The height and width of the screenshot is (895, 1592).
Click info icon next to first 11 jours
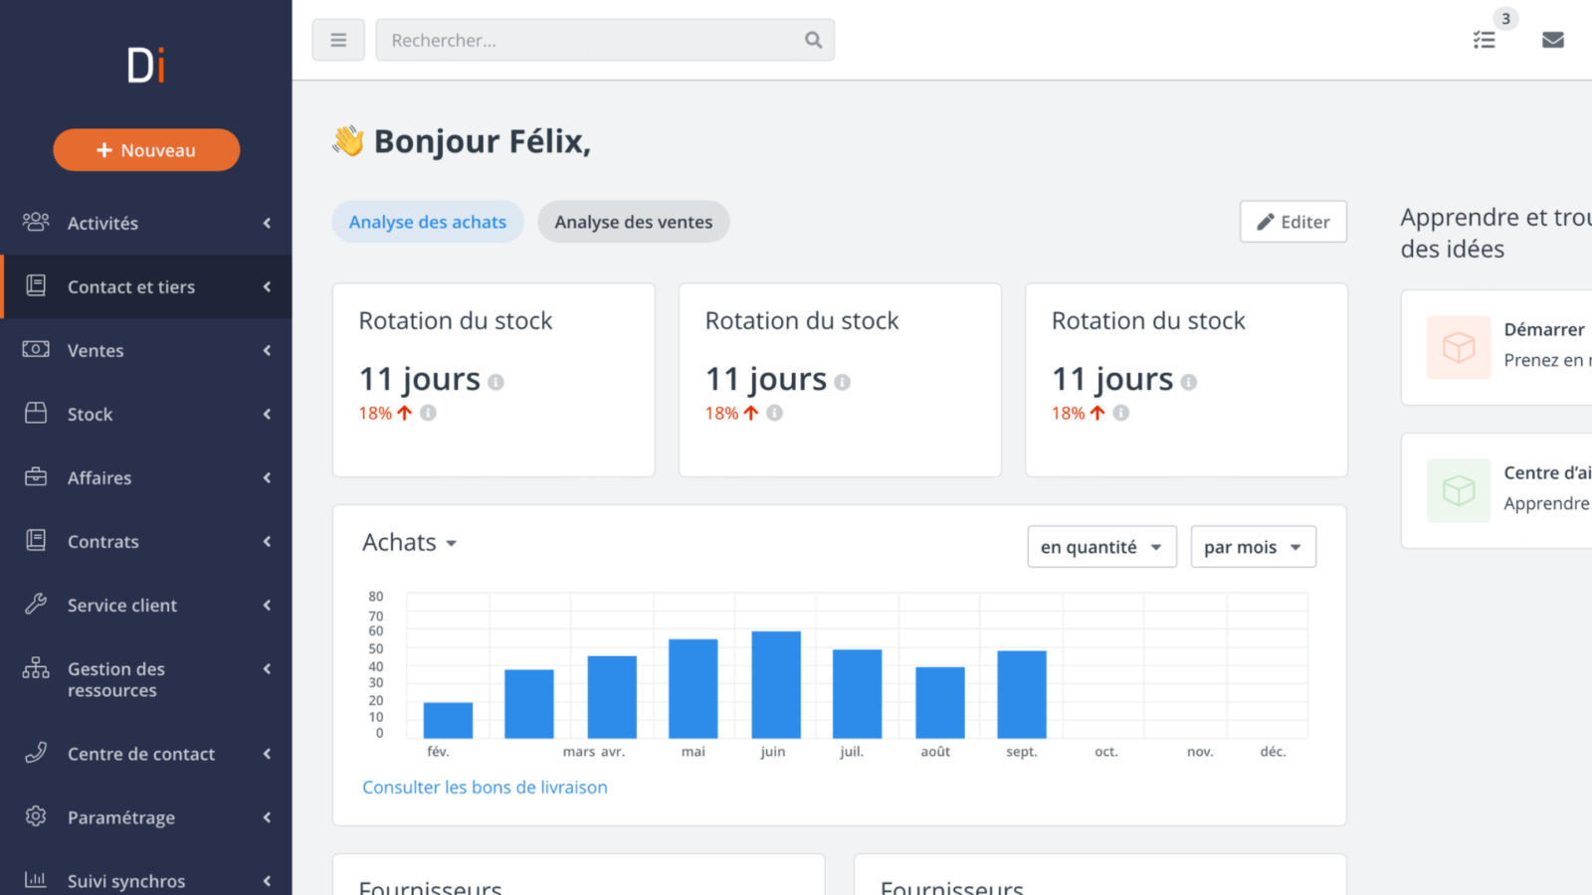(496, 382)
